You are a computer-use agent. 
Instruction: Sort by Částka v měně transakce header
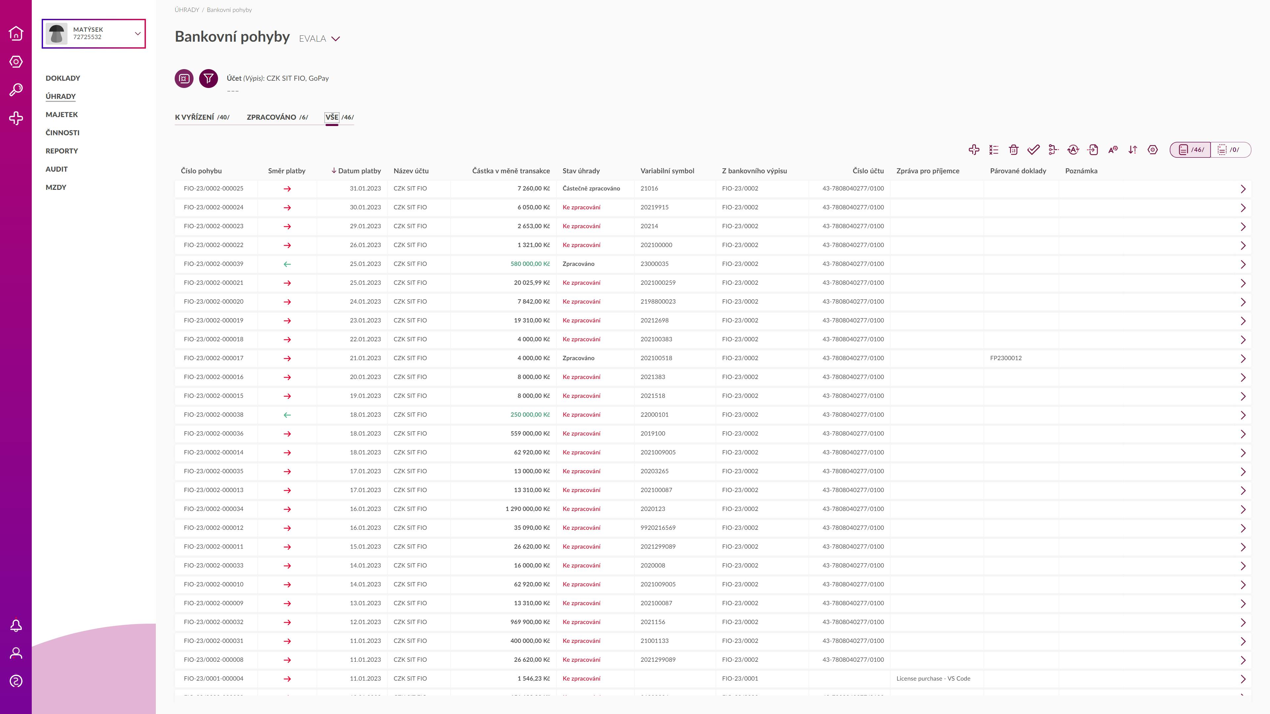[511, 171]
